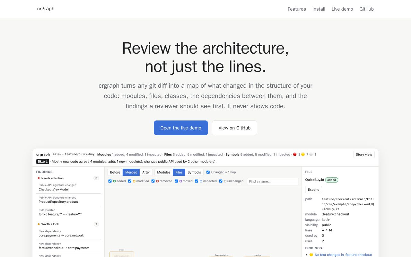The height and width of the screenshot is (257, 411).
Task: Open the GitHub nav link
Action: point(367,9)
